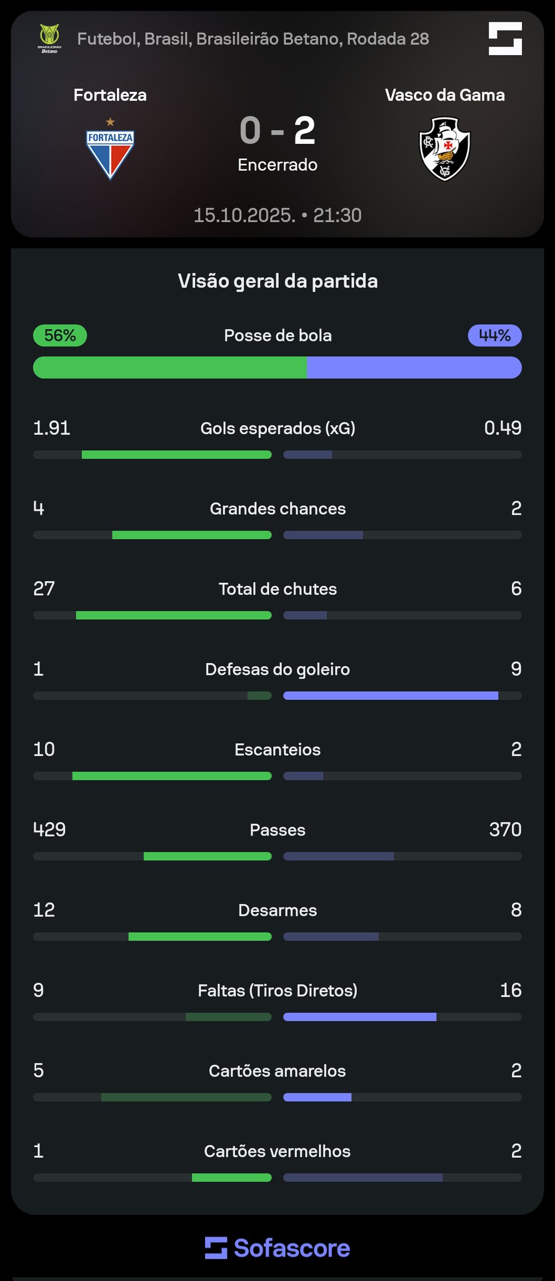Click the purple section of possession bar
Viewport: 555px width, 1281px height.
(414, 368)
